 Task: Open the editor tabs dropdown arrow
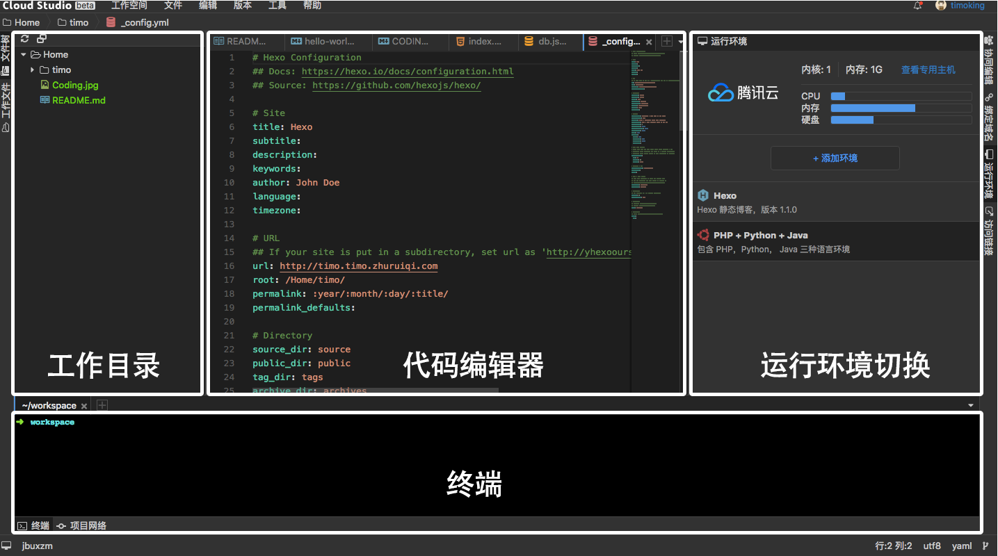681,42
